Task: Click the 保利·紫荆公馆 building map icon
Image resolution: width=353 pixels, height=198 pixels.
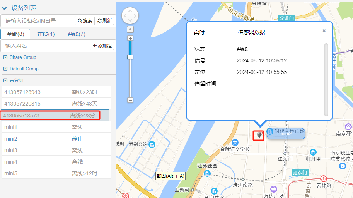Action: tap(152, 144)
